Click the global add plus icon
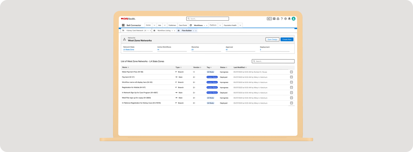The width and height of the screenshot is (413, 152). (274, 19)
